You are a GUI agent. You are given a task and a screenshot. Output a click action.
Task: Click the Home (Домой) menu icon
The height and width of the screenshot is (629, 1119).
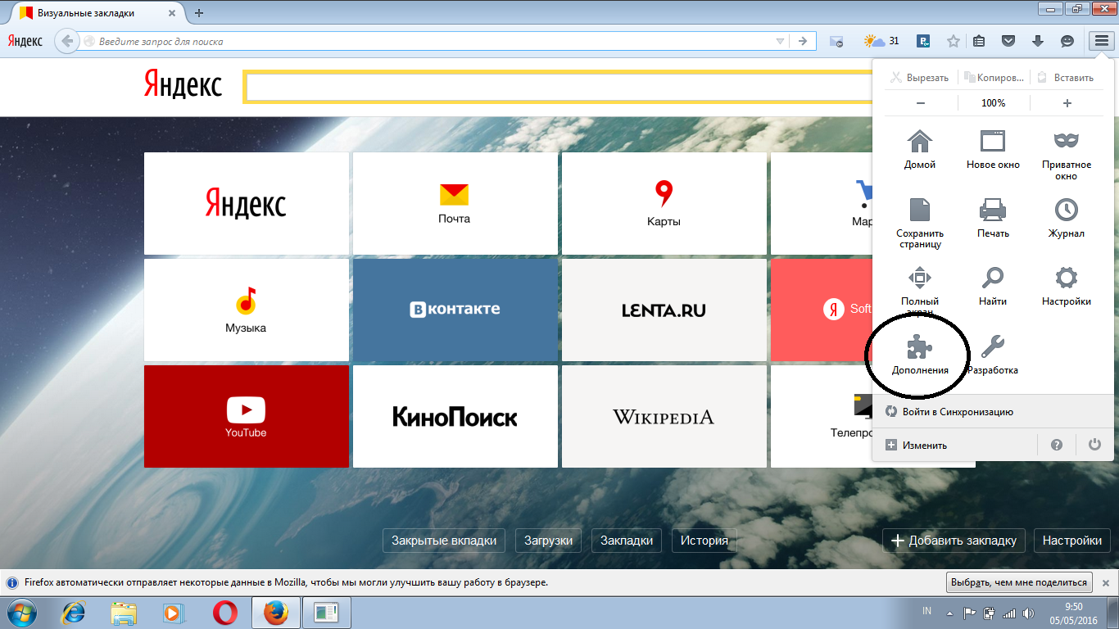tap(920, 141)
